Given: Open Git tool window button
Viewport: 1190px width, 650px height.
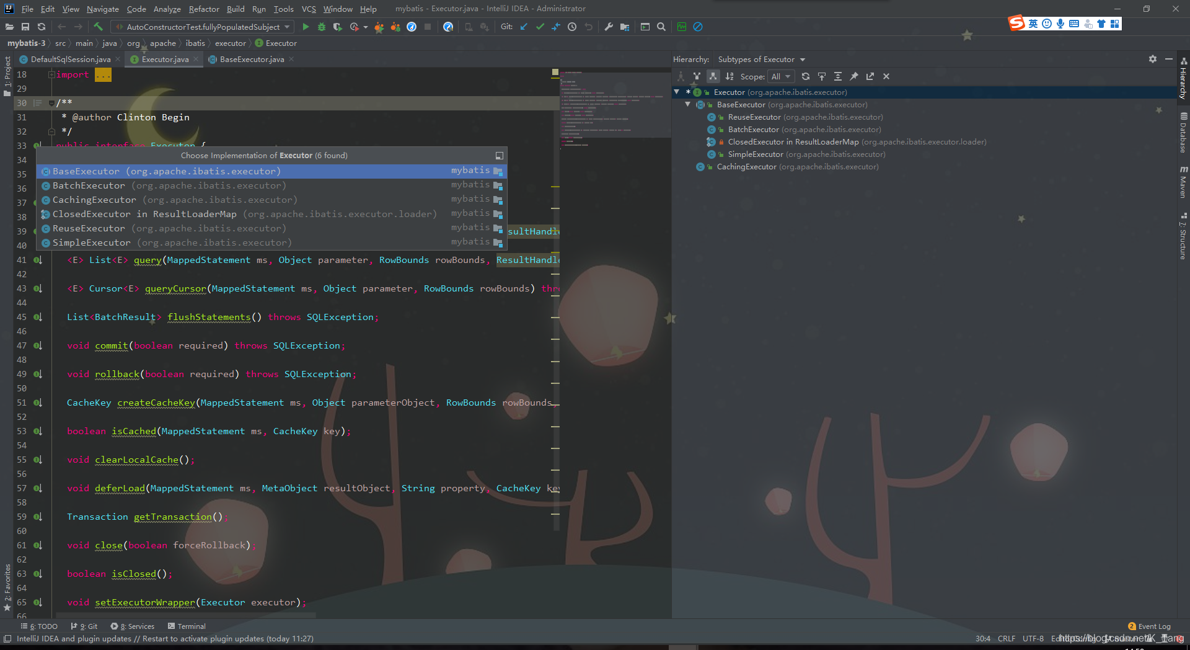Looking at the screenshot, I should [x=84, y=626].
